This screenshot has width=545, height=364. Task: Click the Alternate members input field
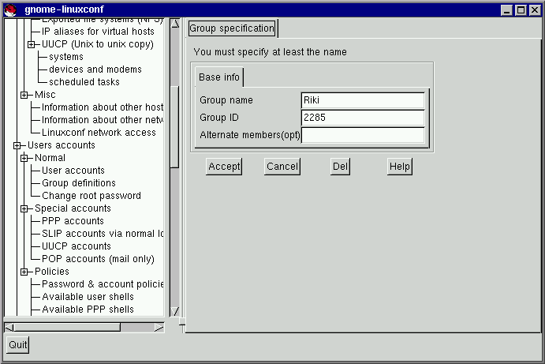tap(363, 135)
